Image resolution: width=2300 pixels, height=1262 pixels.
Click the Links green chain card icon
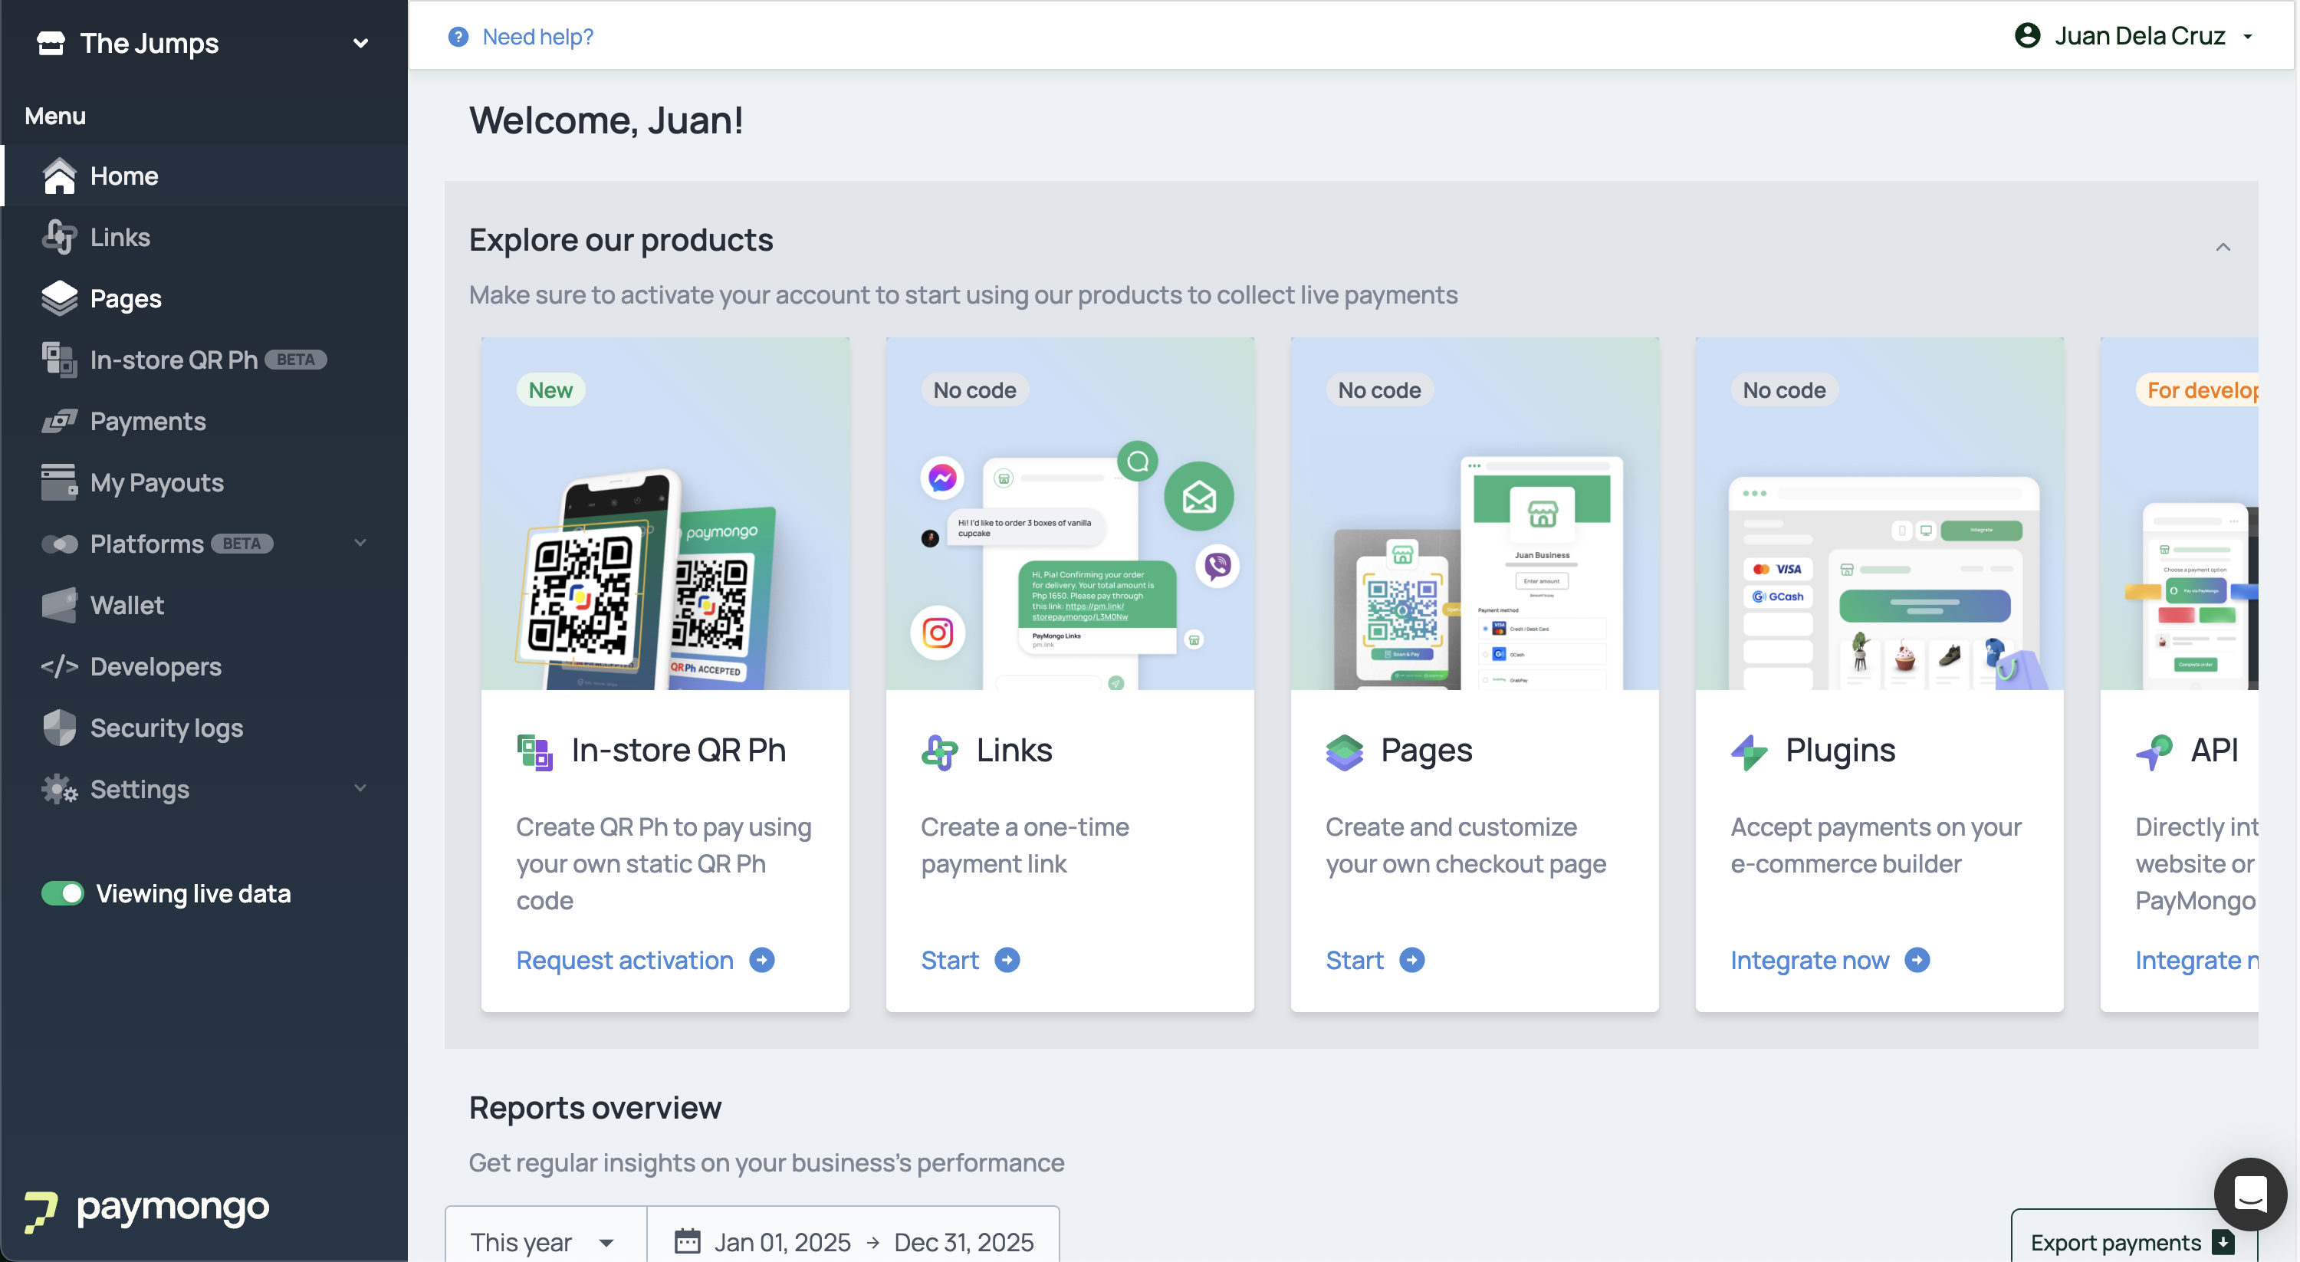[x=939, y=751]
